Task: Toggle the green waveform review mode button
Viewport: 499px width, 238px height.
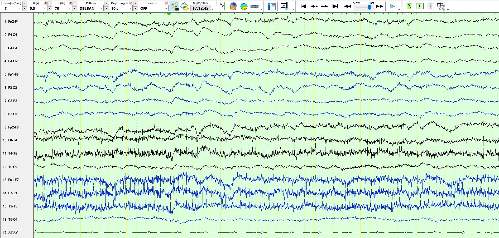Action: (x=409, y=6)
